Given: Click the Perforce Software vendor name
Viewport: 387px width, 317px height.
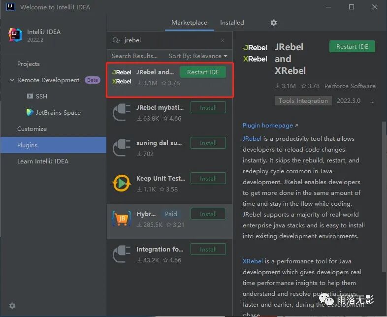Looking at the screenshot, I should 350,86.
